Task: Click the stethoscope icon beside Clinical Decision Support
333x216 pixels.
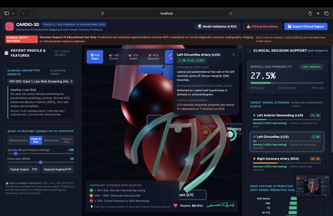Action: click(249, 50)
